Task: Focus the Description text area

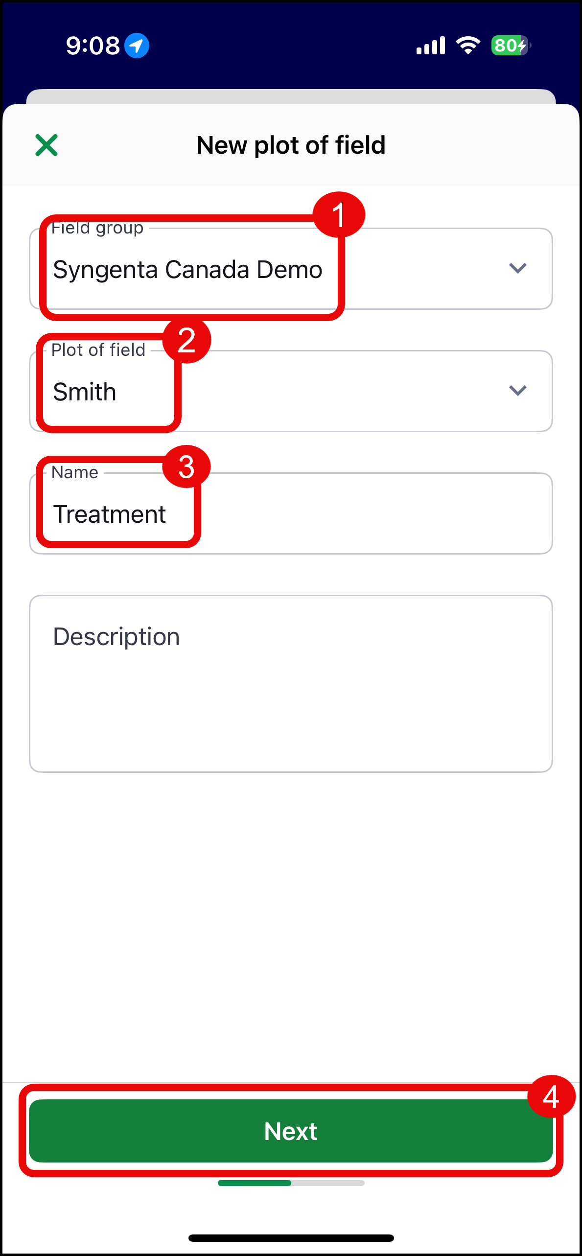Action: (291, 684)
